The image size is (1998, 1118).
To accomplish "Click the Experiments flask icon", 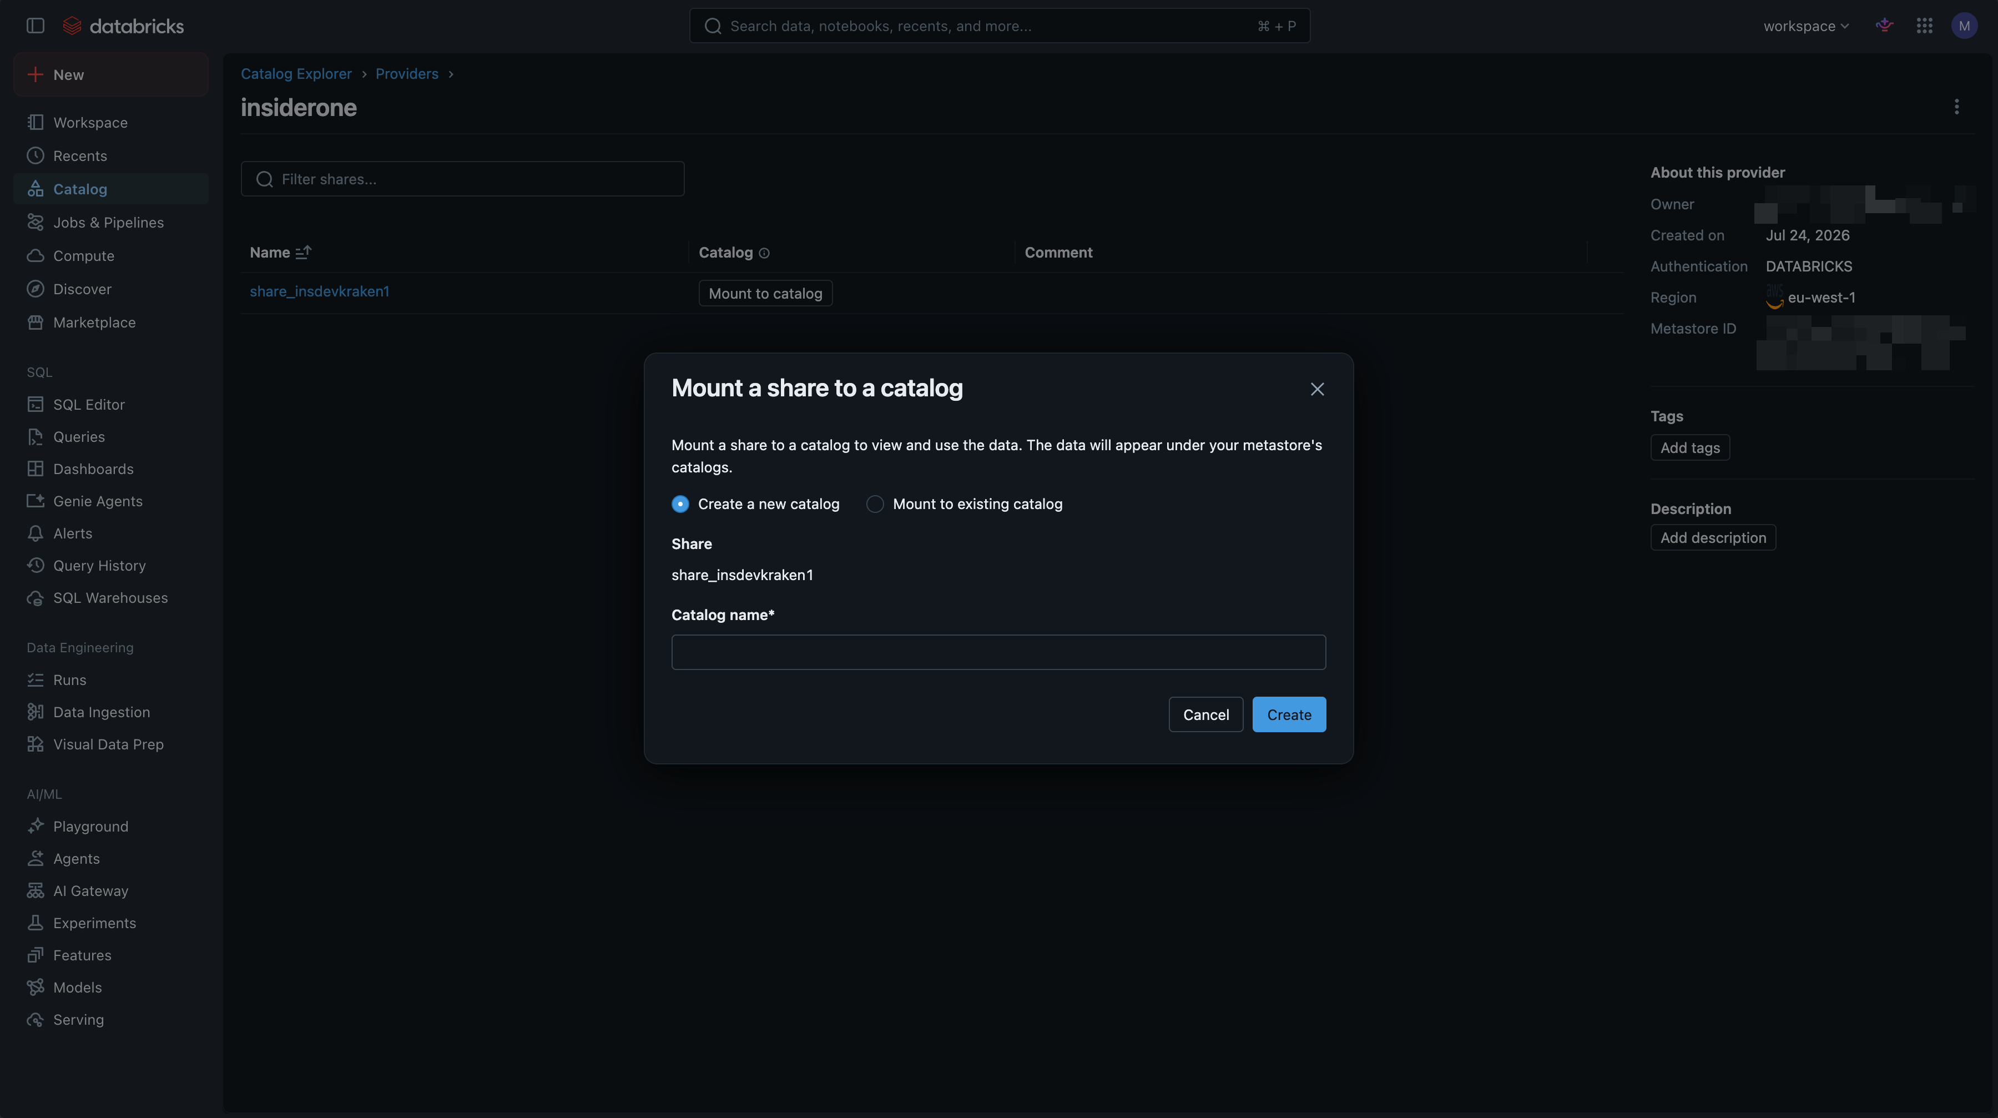I will point(36,923).
